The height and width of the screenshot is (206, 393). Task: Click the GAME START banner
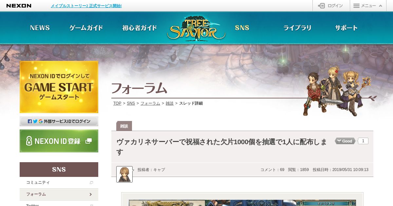[x=59, y=87]
